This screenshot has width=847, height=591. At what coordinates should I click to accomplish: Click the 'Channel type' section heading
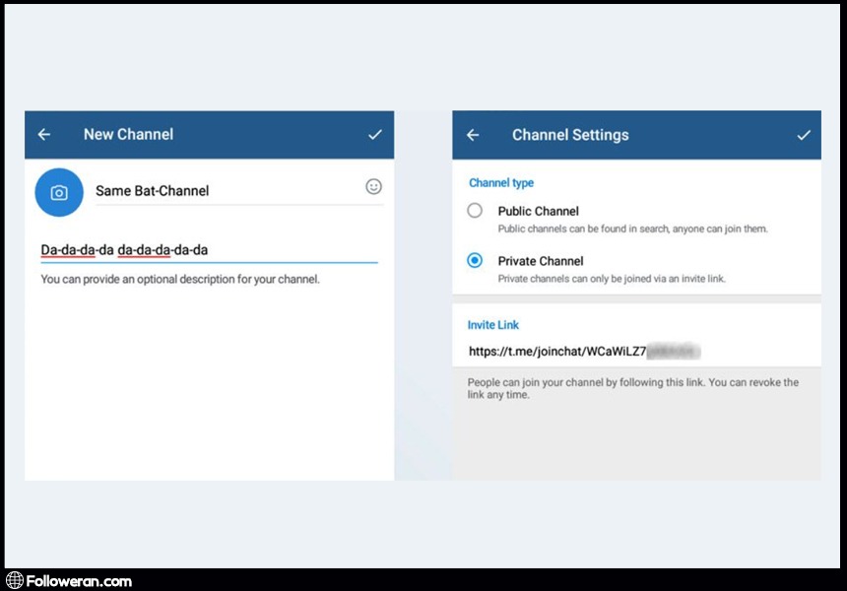pyautogui.click(x=501, y=183)
